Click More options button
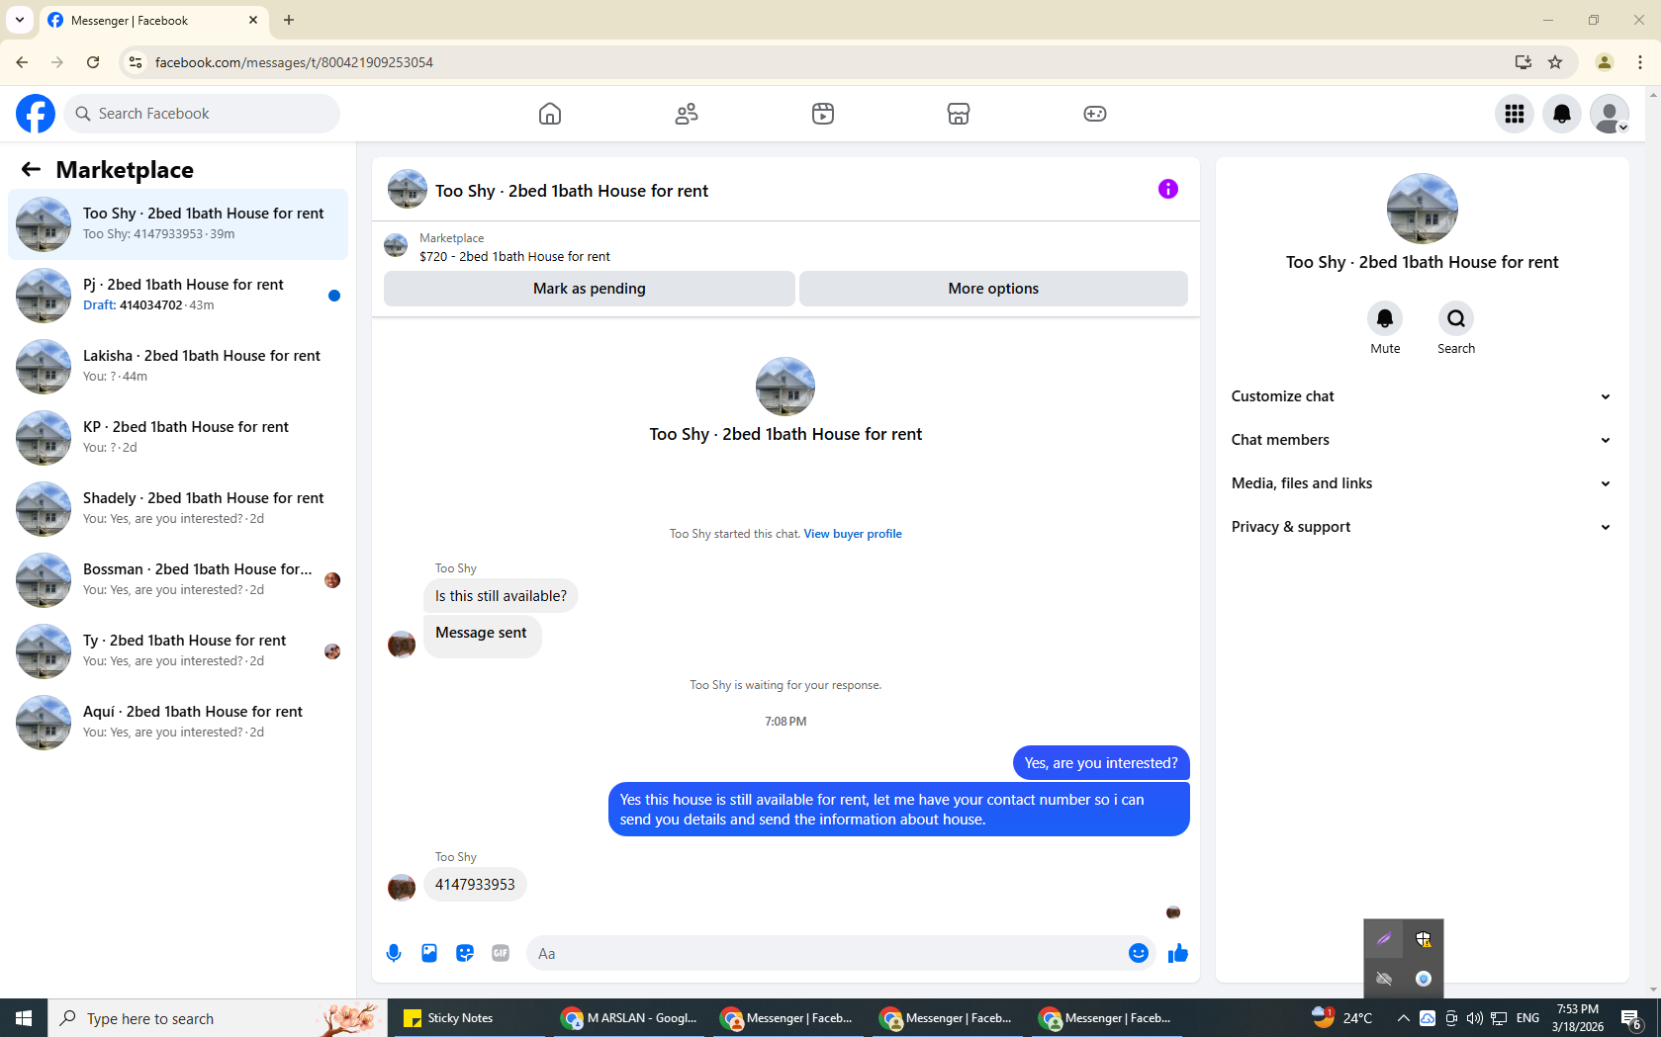This screenshot has width=1661, height=1037. tap(993, 289)
